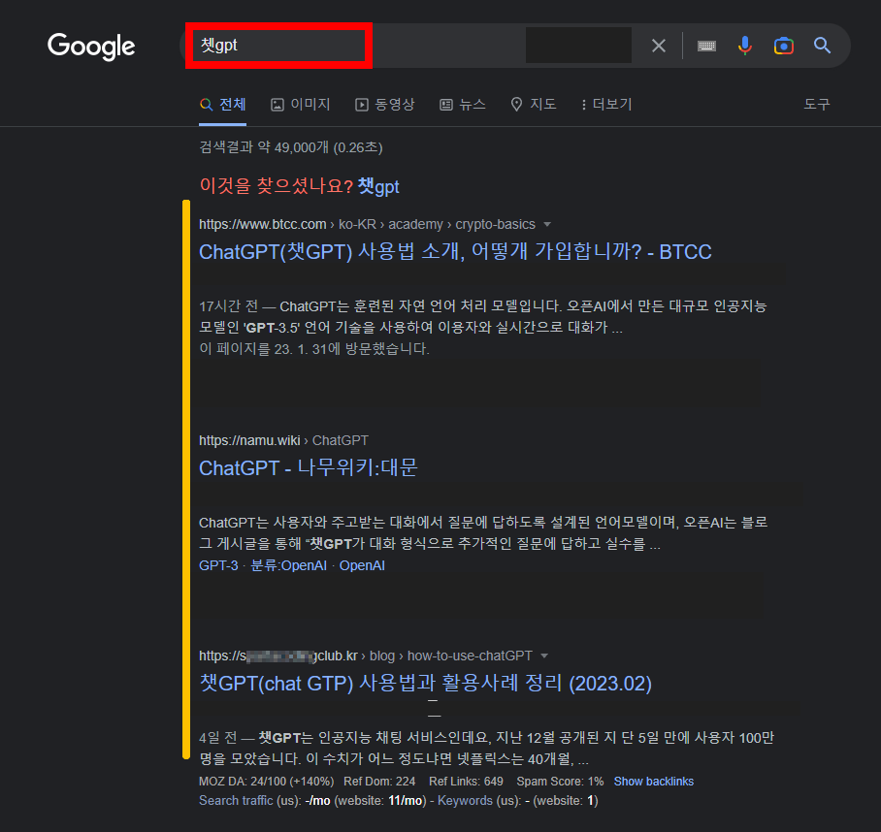Click the search magnifier icon

[822, 45]
